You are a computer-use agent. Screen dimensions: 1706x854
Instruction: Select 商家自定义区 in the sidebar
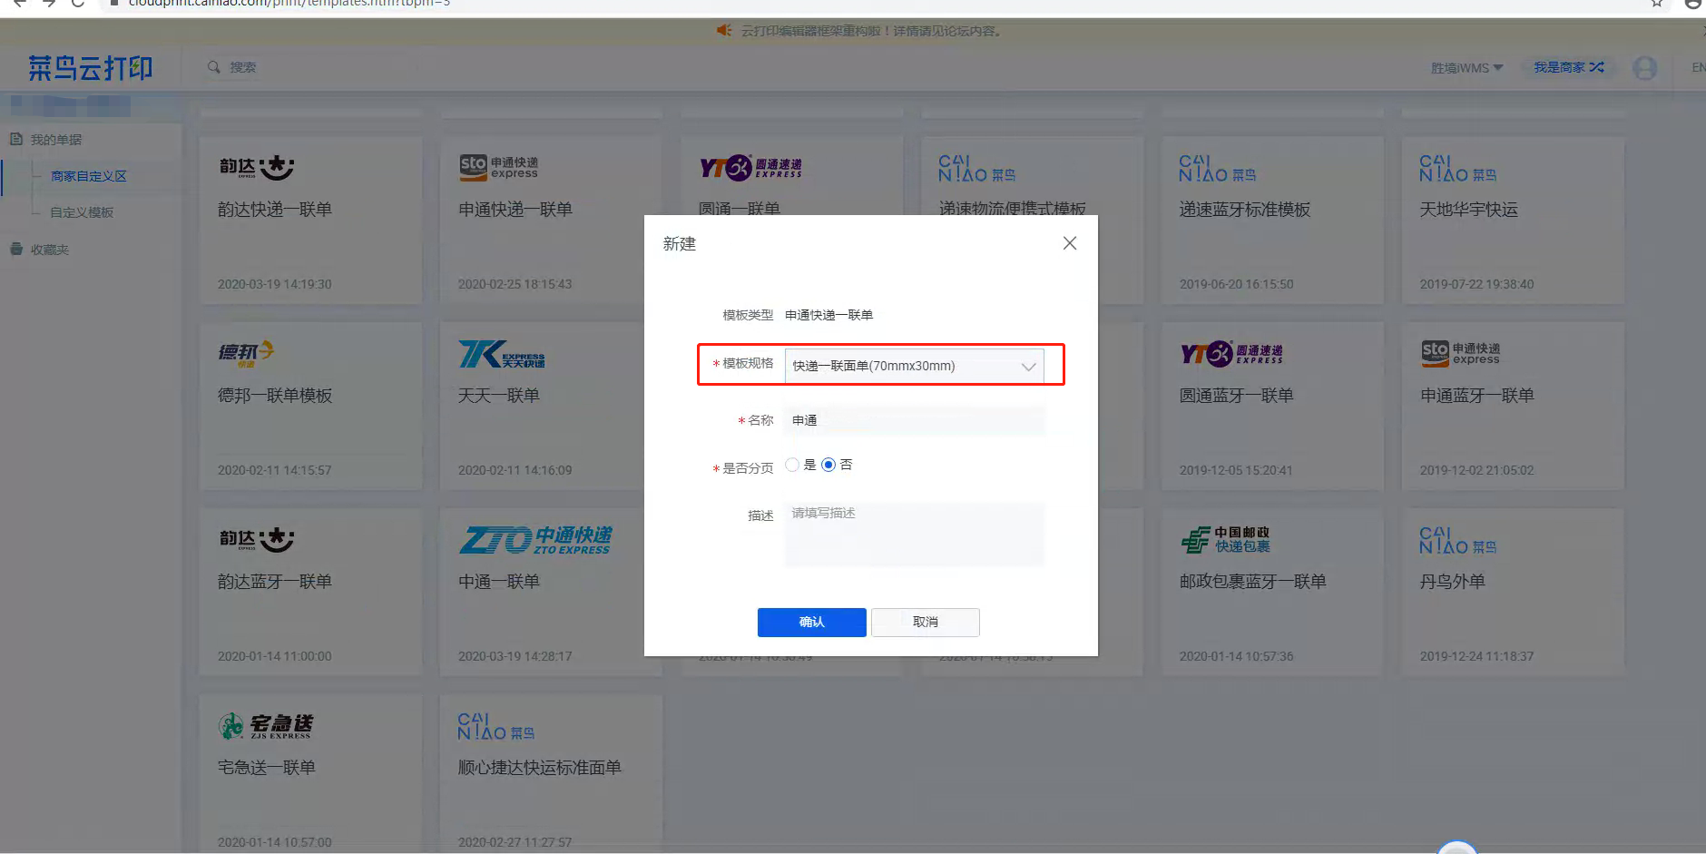coord(89,176)
